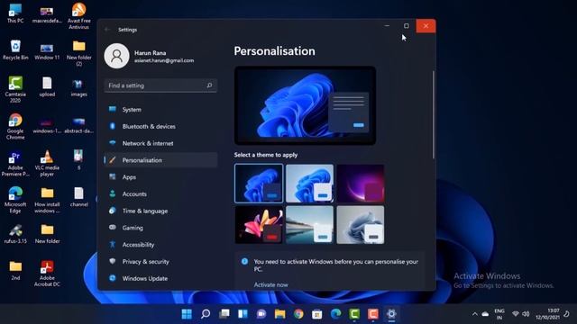The image size is (577, 324).
Task: Select Adobe Premiere Pro desktop shortcut
Action: [15, 164]
